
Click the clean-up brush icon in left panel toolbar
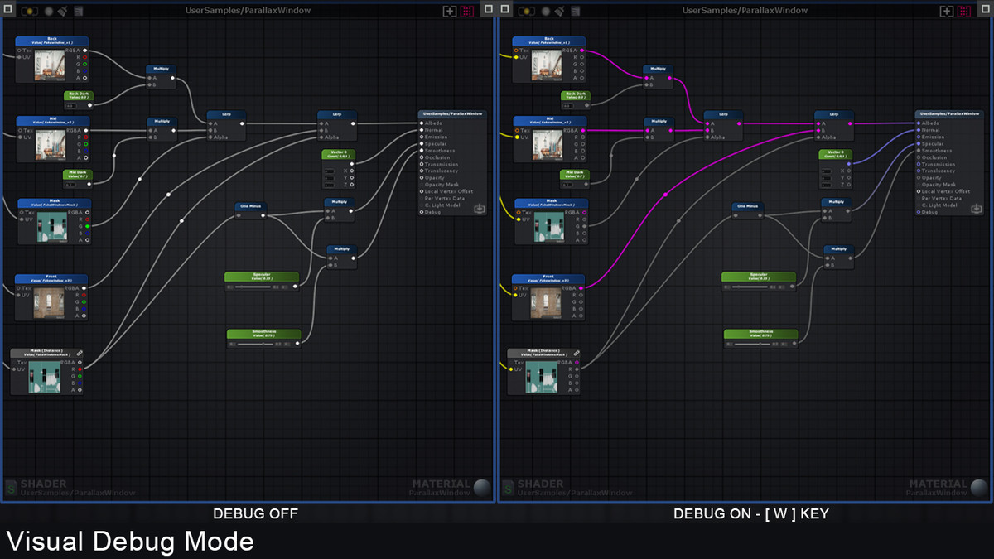[x=64, y=12]
